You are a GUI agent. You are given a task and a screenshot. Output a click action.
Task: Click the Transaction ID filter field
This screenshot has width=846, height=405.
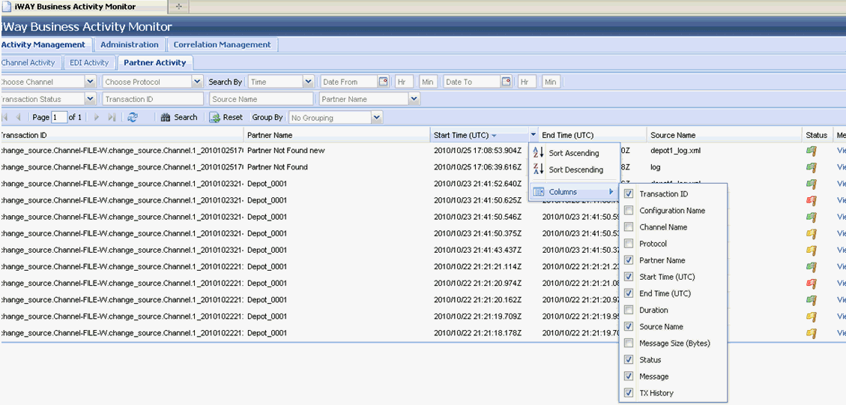pyautogui.click(x=153, y=99)
